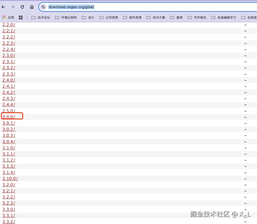Open the 3.0.0/ directory link
Viewport: 257px width, 224px height.
[9, 117]
